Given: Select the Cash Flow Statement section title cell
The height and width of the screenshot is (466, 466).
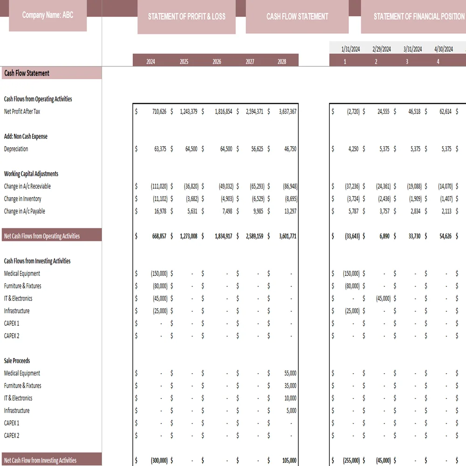Looking at the screenshot, I should coord(26,73).
